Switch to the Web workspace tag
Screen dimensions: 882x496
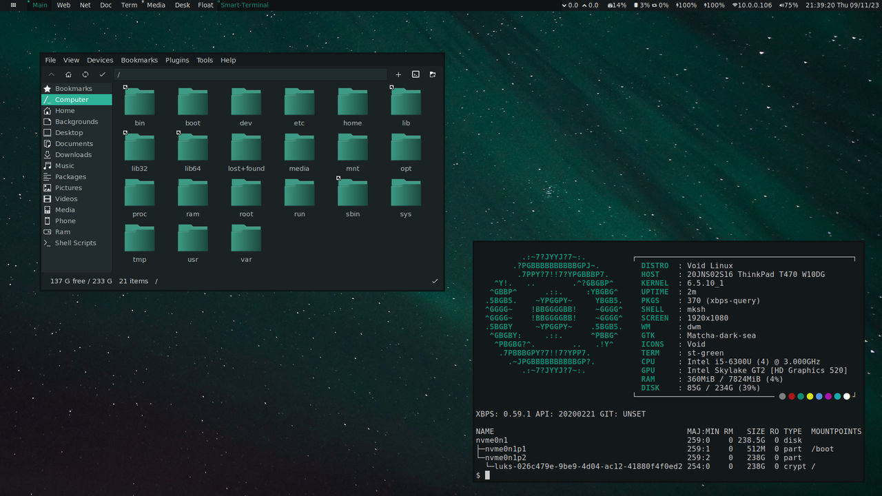point(63,5)
